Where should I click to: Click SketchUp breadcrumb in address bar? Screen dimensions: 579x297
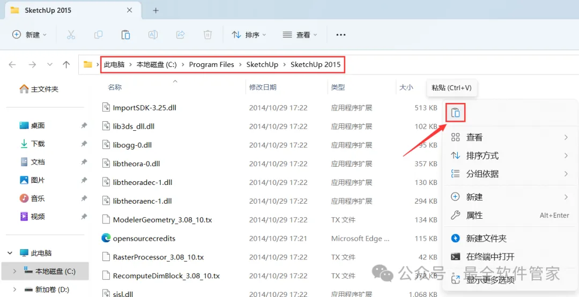point(263,65)
